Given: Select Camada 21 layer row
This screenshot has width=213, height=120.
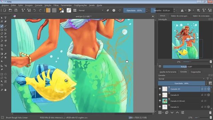Looking at the screenshot, I should [184, 107].
